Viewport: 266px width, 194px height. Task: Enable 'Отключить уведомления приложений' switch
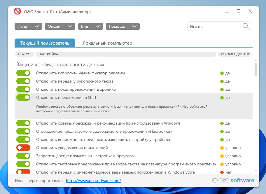tap(23, 148)
